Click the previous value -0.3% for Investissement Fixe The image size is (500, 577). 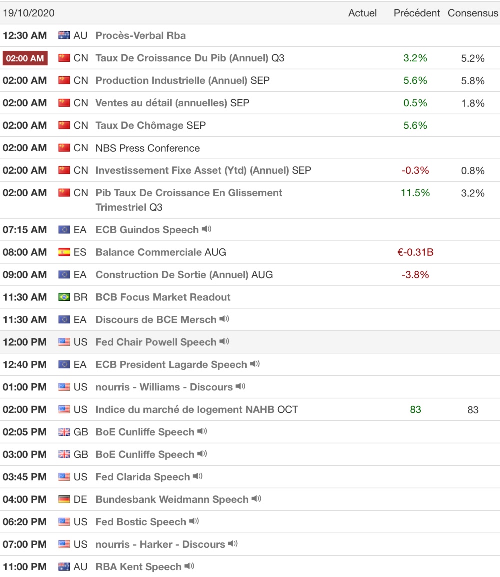point(415,170)
